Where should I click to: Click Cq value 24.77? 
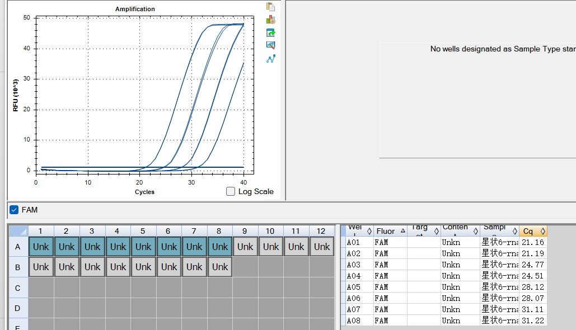[533, 265]
